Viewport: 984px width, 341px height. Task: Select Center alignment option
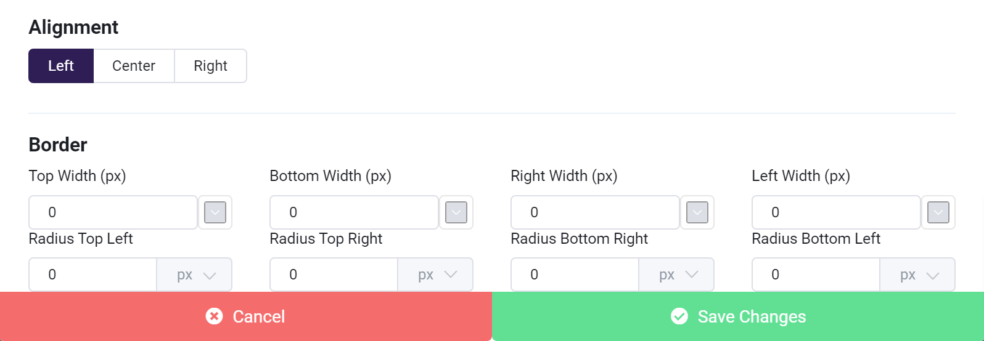[134, 66]
